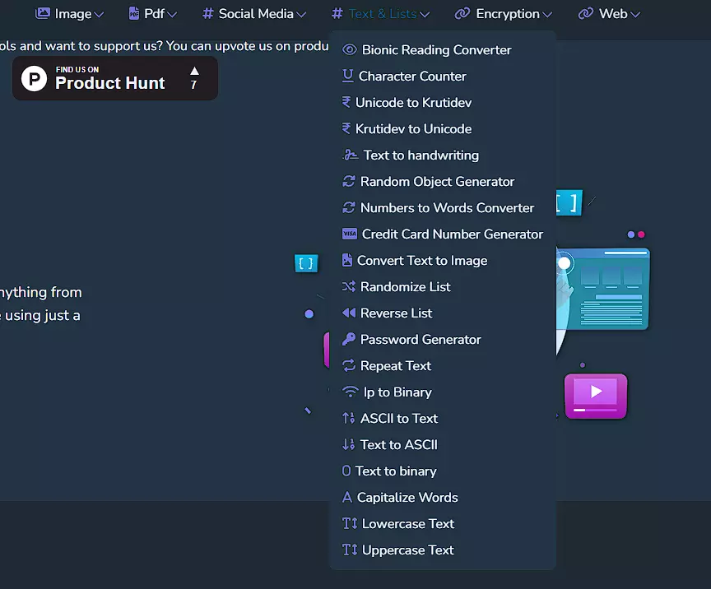Click the eye icon beside Bionic Reading Converter

point(349,50)
